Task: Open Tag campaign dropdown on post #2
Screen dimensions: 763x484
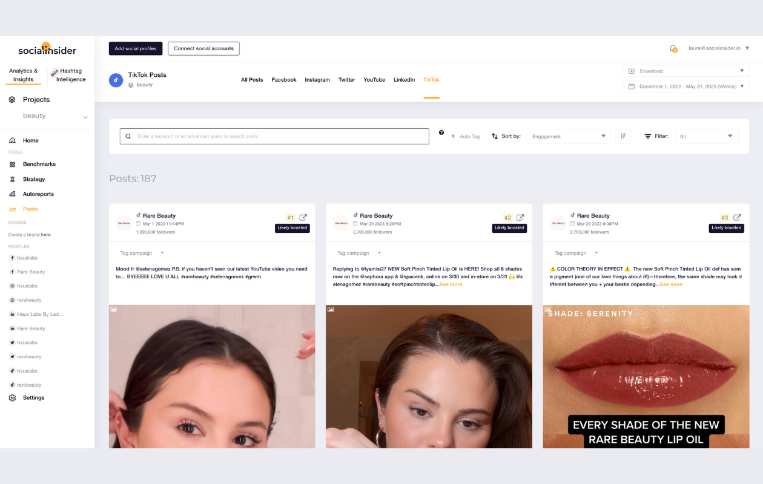Action: pos(359,253)
